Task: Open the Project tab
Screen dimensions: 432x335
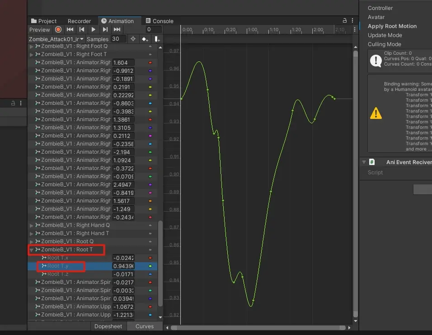Action: (x=44, y=21)
